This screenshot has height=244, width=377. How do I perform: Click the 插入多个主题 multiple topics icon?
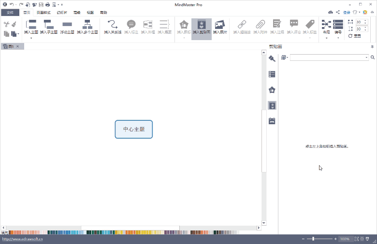point(87,27)
